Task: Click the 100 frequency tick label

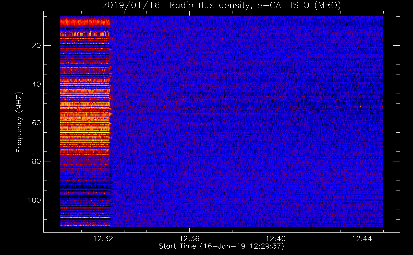Action: [34, 200]
